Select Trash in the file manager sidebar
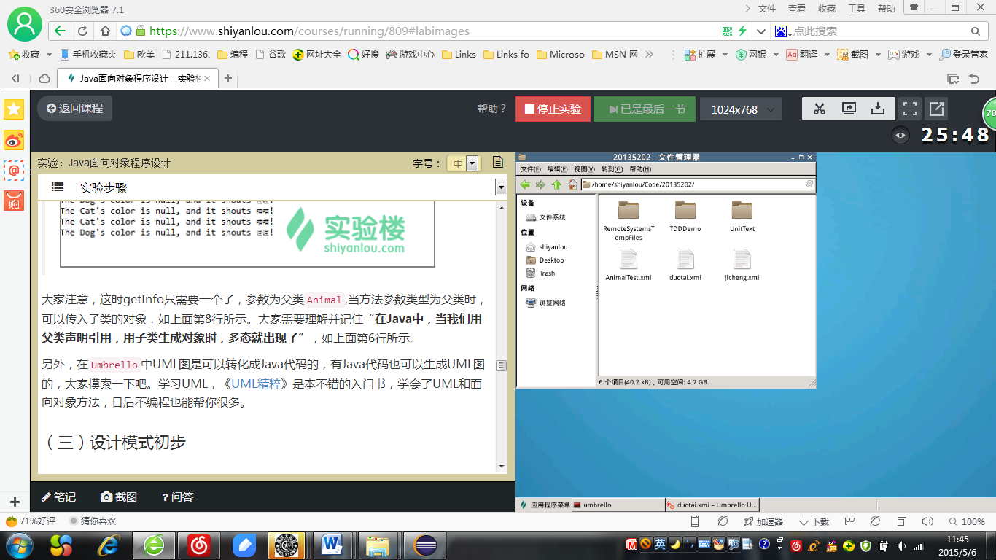The image size is (996, 560). pos(540,273)
